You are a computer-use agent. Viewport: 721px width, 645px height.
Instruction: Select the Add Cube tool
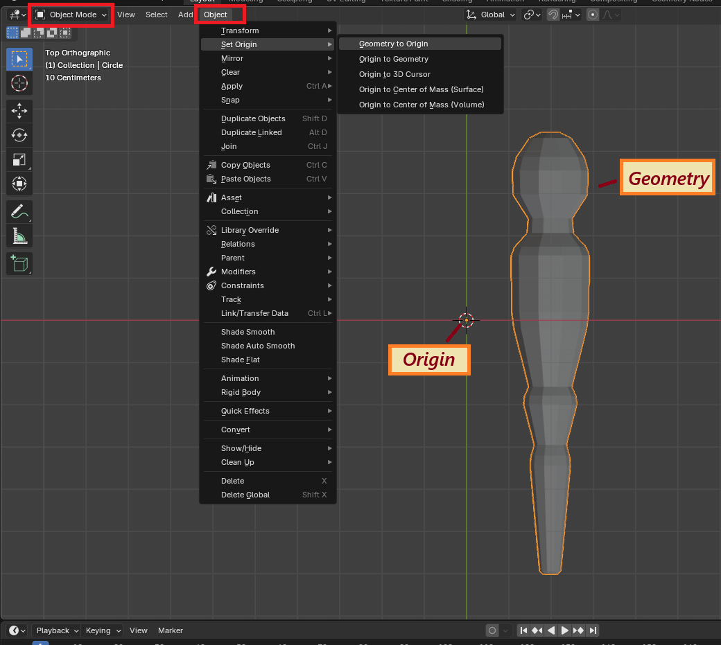19,264
